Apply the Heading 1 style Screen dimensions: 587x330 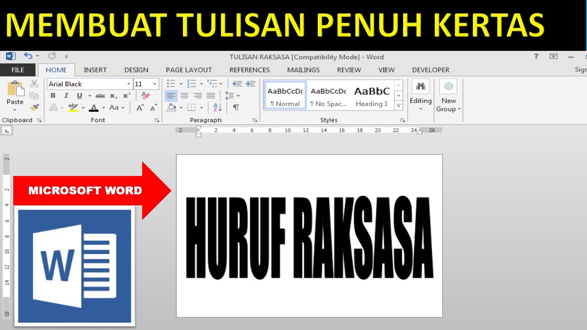(371, 95)
